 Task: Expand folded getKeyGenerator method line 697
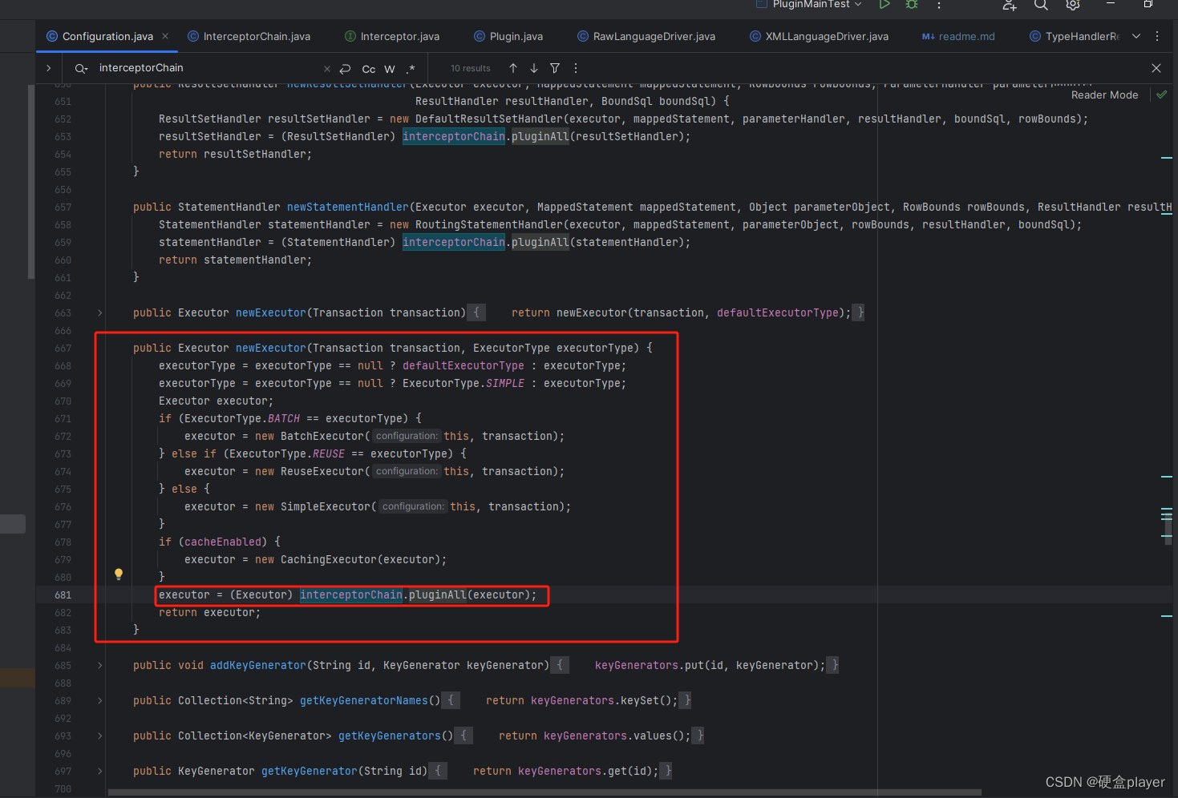coord(100,771)
